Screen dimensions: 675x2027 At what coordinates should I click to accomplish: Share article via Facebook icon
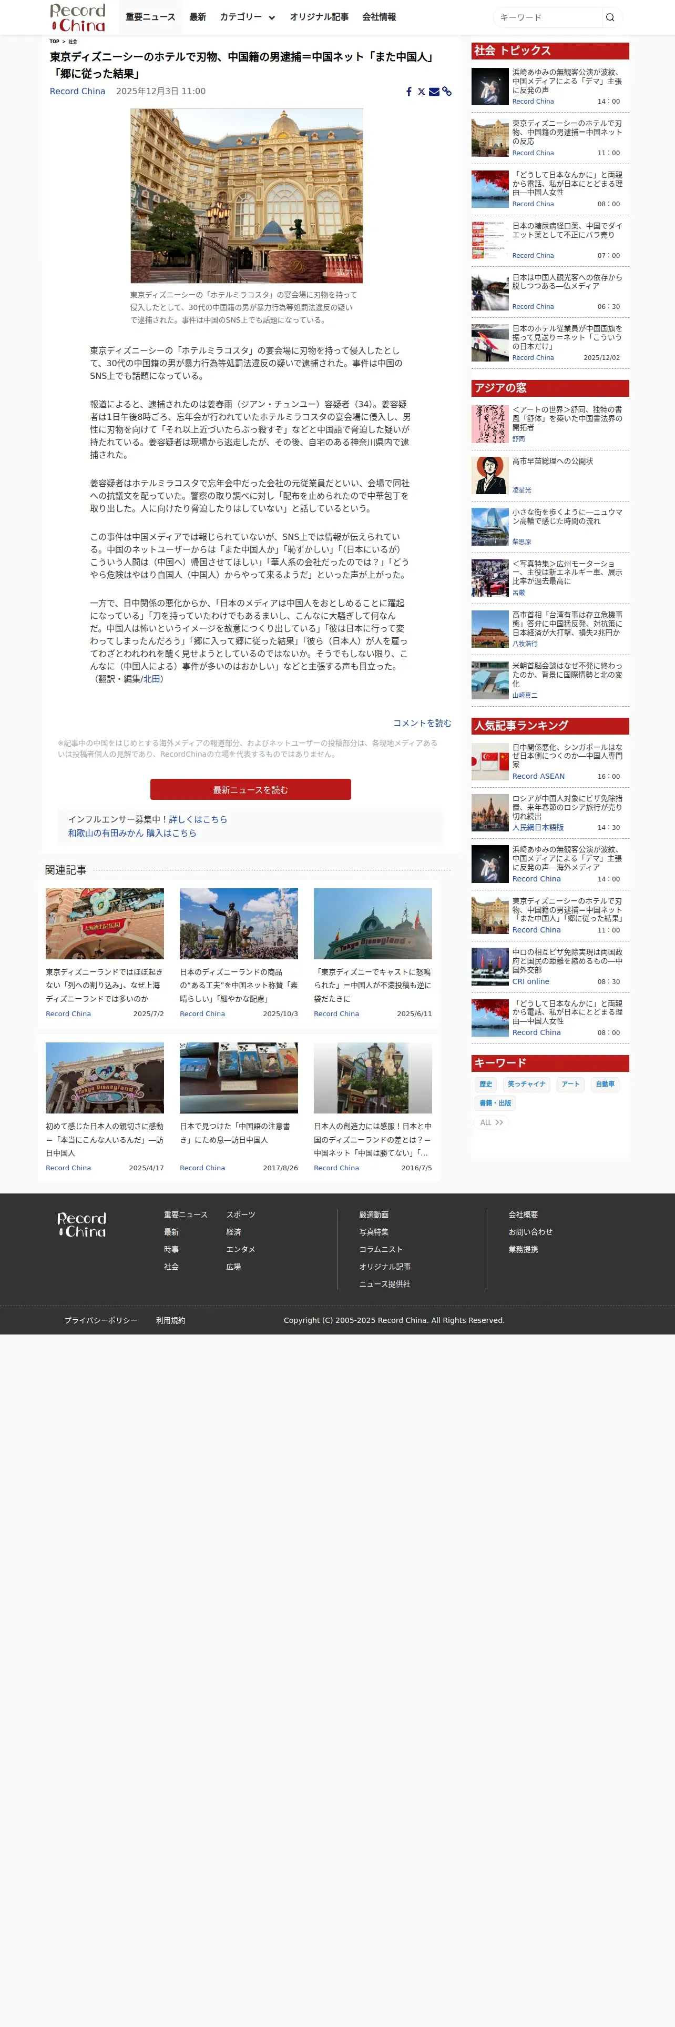click(x=408, y=92)
